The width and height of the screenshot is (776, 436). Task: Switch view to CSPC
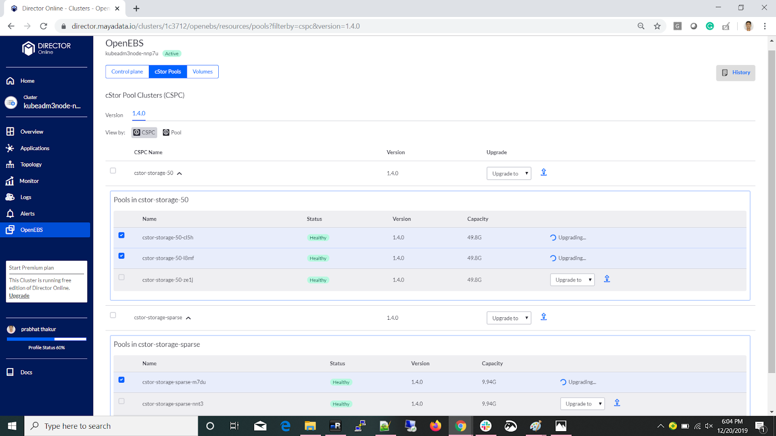[x=144, y=132]
